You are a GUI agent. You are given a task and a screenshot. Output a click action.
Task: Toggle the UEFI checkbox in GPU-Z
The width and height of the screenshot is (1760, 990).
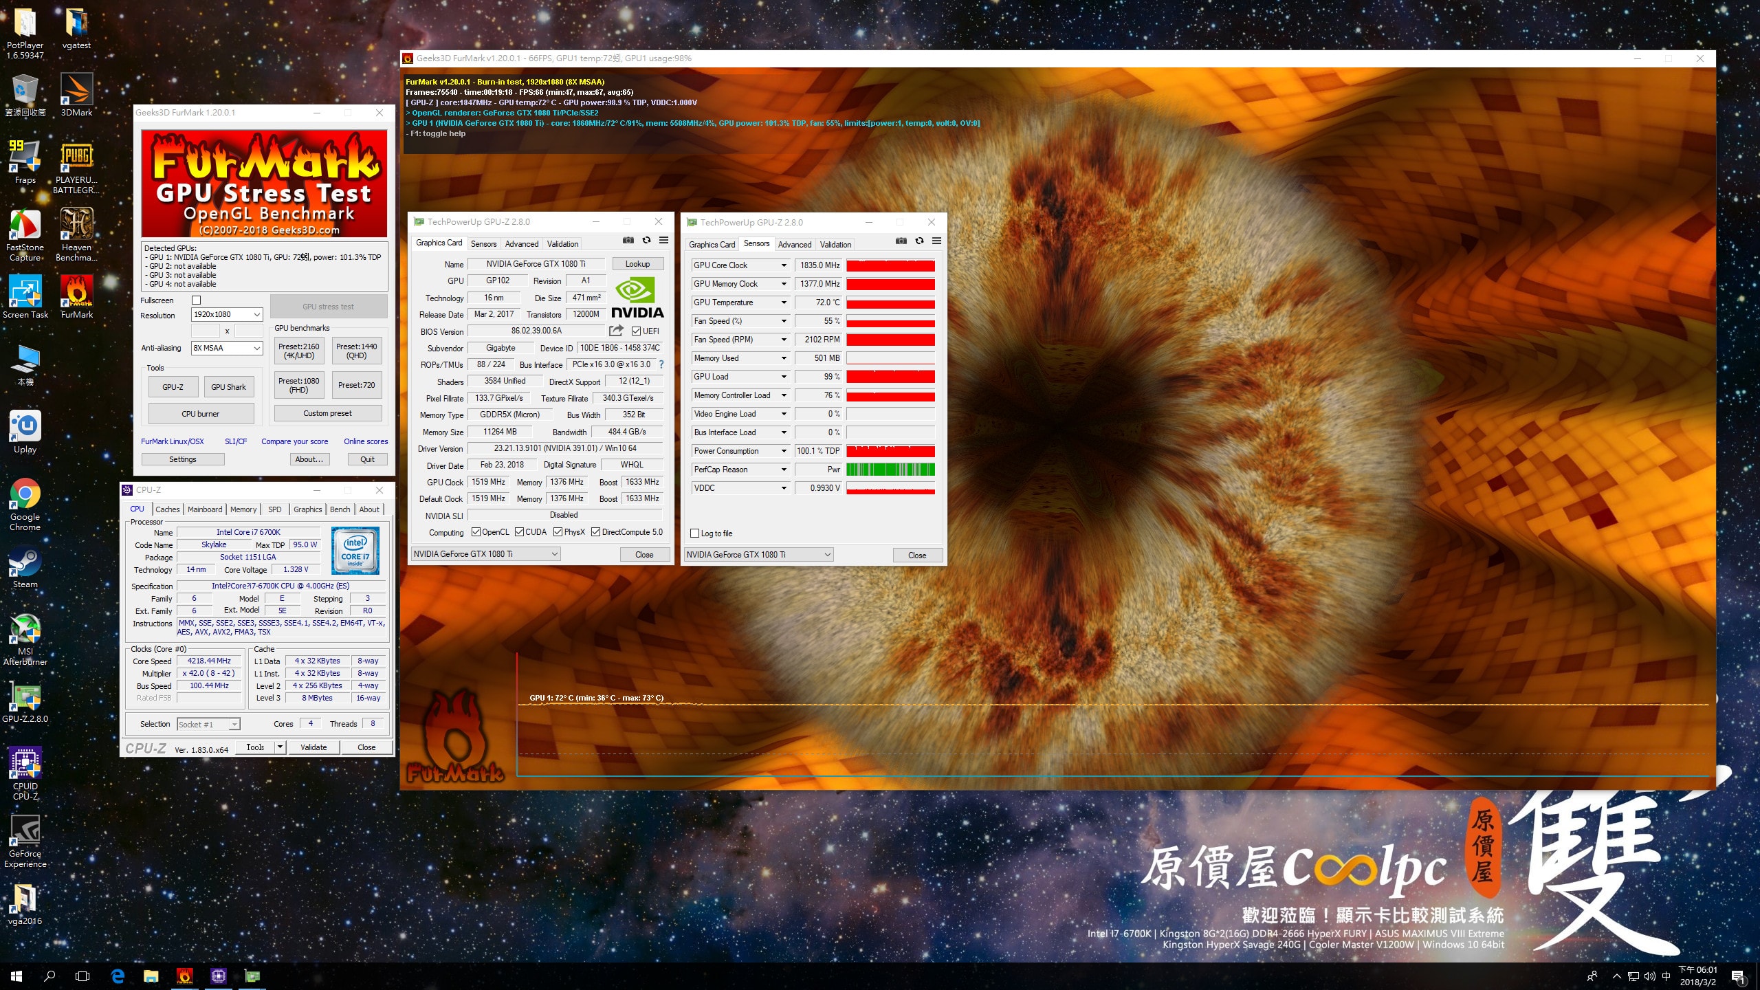(636, 331)
